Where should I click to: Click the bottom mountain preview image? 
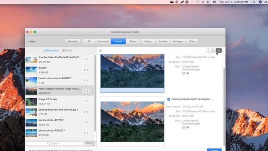coord(132,122)
